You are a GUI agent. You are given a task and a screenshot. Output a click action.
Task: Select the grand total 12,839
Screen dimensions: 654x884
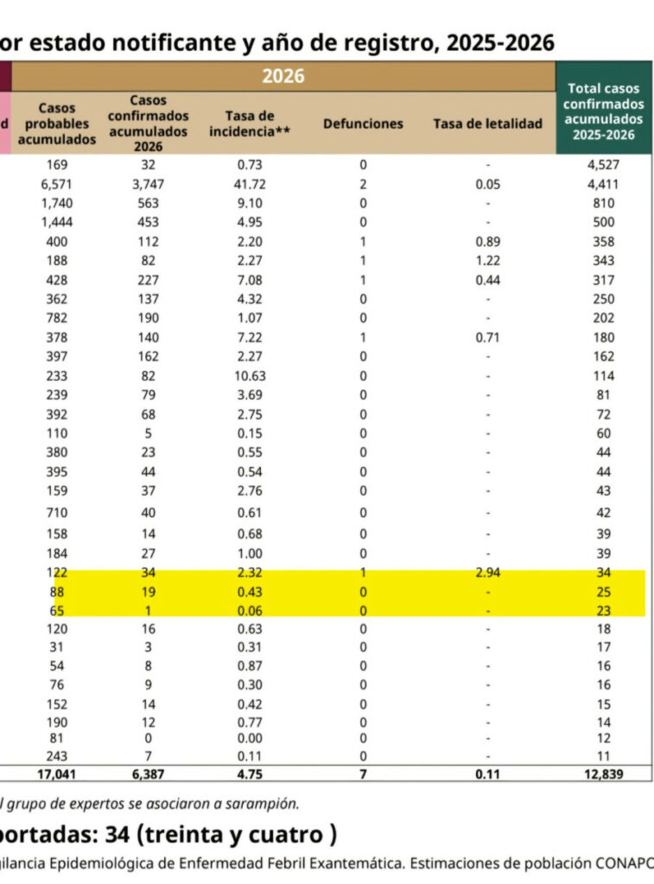point(604,774)
